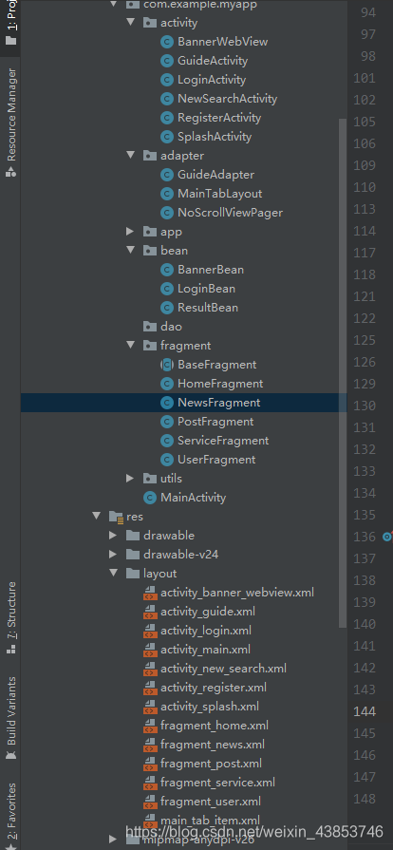The width and height of the screenshot is (393, 850).
Task: Select activity_new_search.xml file
Action: (x=223, y=669)
